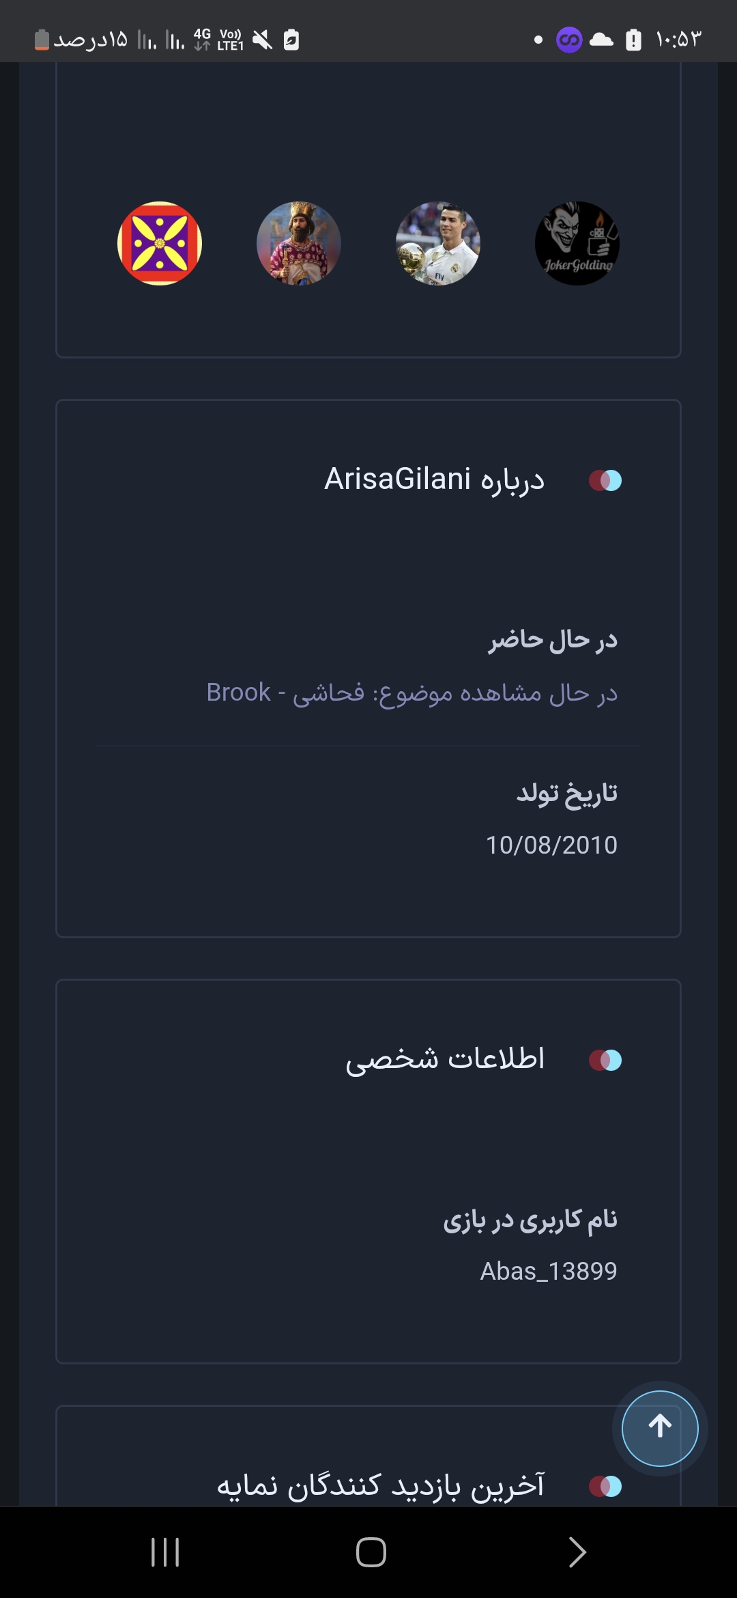Tap the purple app notification icon in status bar

coord(569,40)
